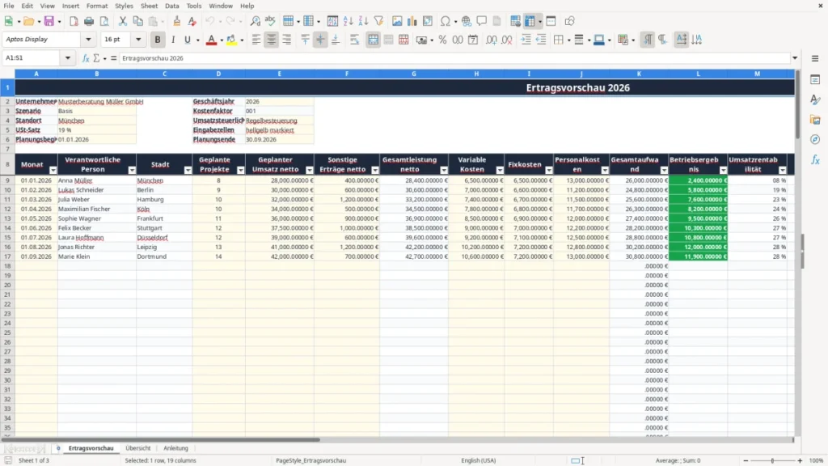Click the AutoFilter funnel icon
828x466 pixels.
tap(378, 21)
